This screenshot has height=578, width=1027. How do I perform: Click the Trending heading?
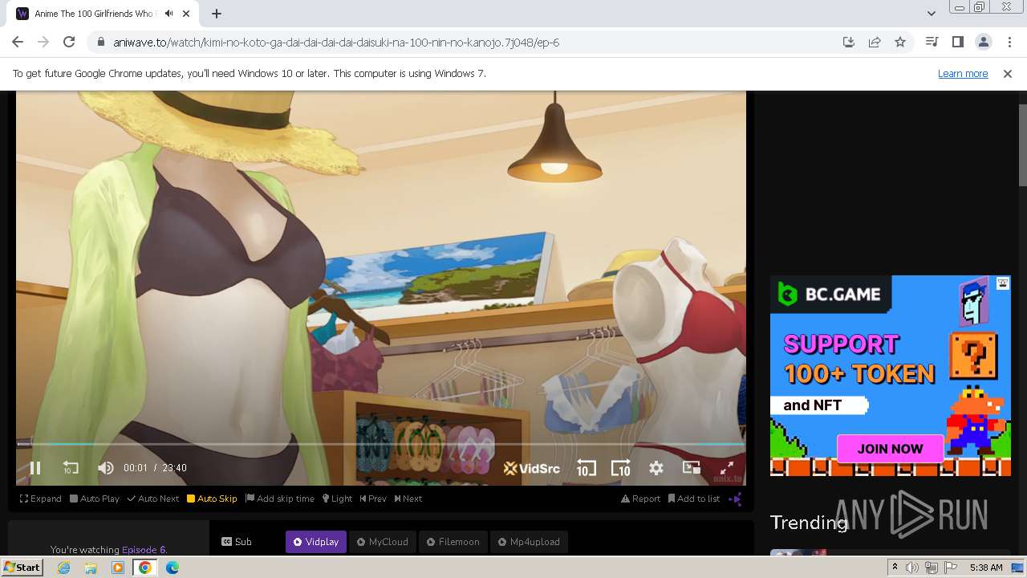809,523
